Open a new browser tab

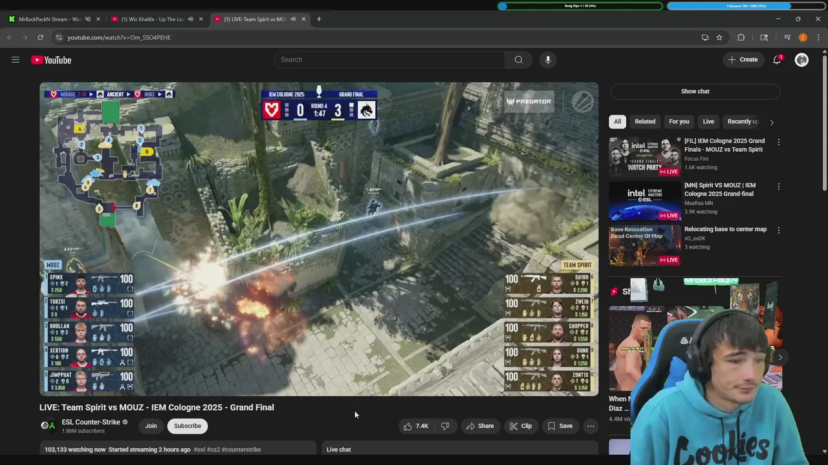pyautogui.click(x=319, y=19)
